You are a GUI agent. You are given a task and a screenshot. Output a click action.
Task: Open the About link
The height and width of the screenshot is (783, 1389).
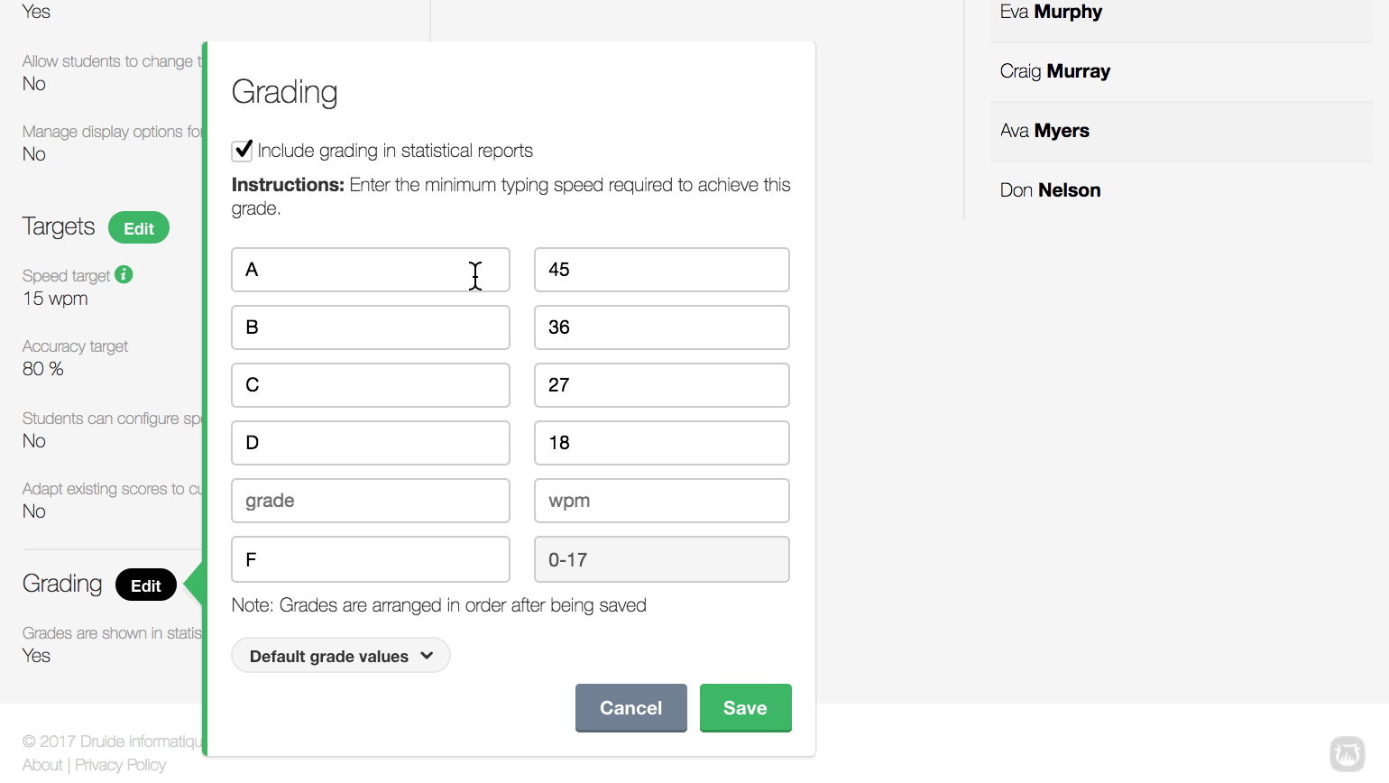(41, 764)
